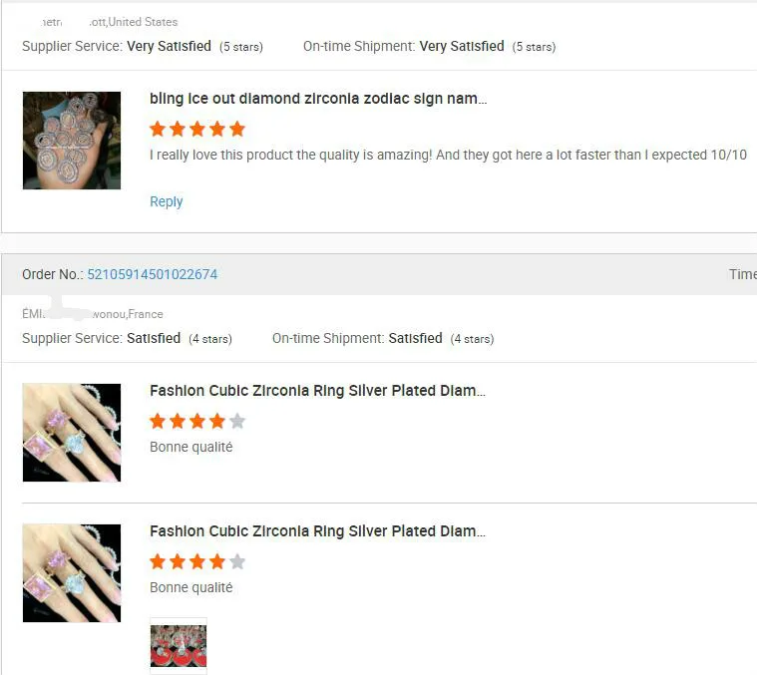Open order number 52105914501022674
This screenshot has height=675, width=757.
pos(152,274)
